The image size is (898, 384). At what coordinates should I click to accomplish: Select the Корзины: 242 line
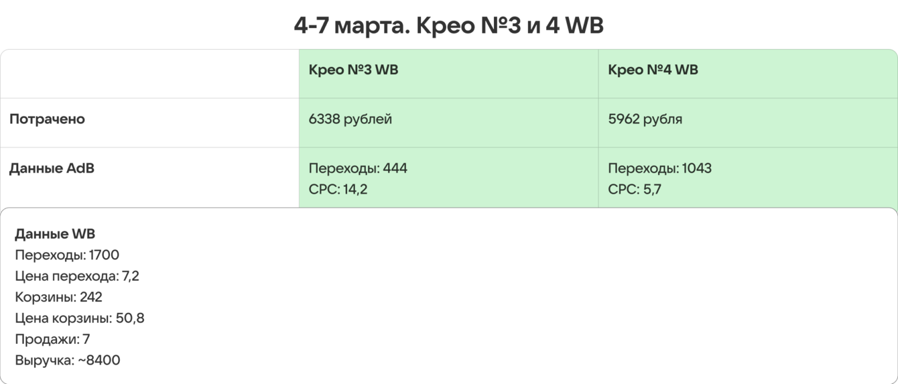[58, 297]
